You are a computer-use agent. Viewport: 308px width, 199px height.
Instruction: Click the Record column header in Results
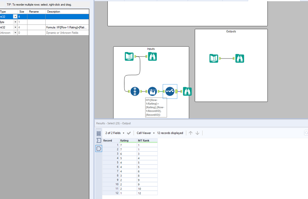click(x=111, y=140)
